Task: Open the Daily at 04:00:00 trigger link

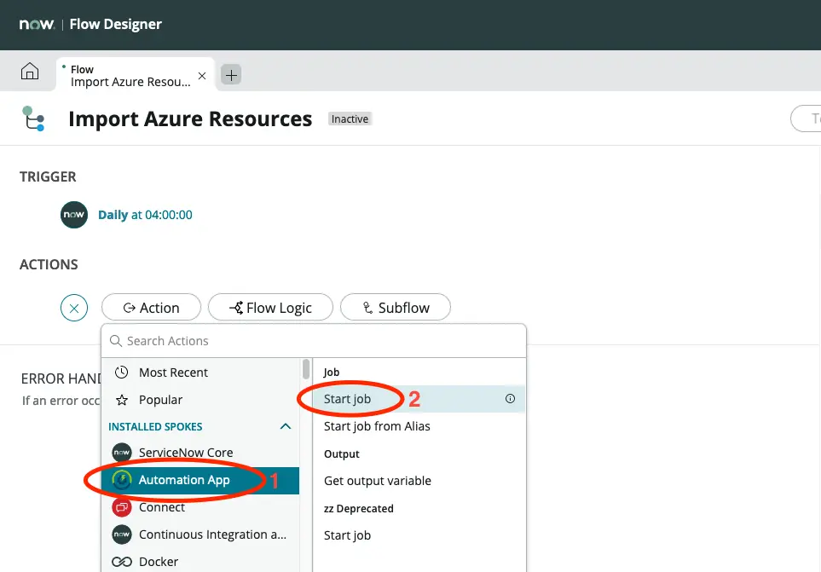Action: point(145,215)
